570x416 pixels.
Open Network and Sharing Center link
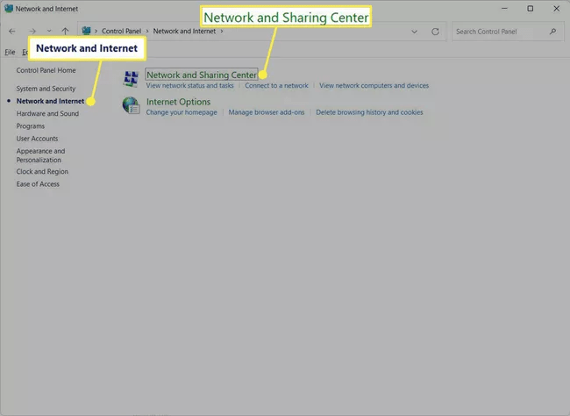point(202,75)
